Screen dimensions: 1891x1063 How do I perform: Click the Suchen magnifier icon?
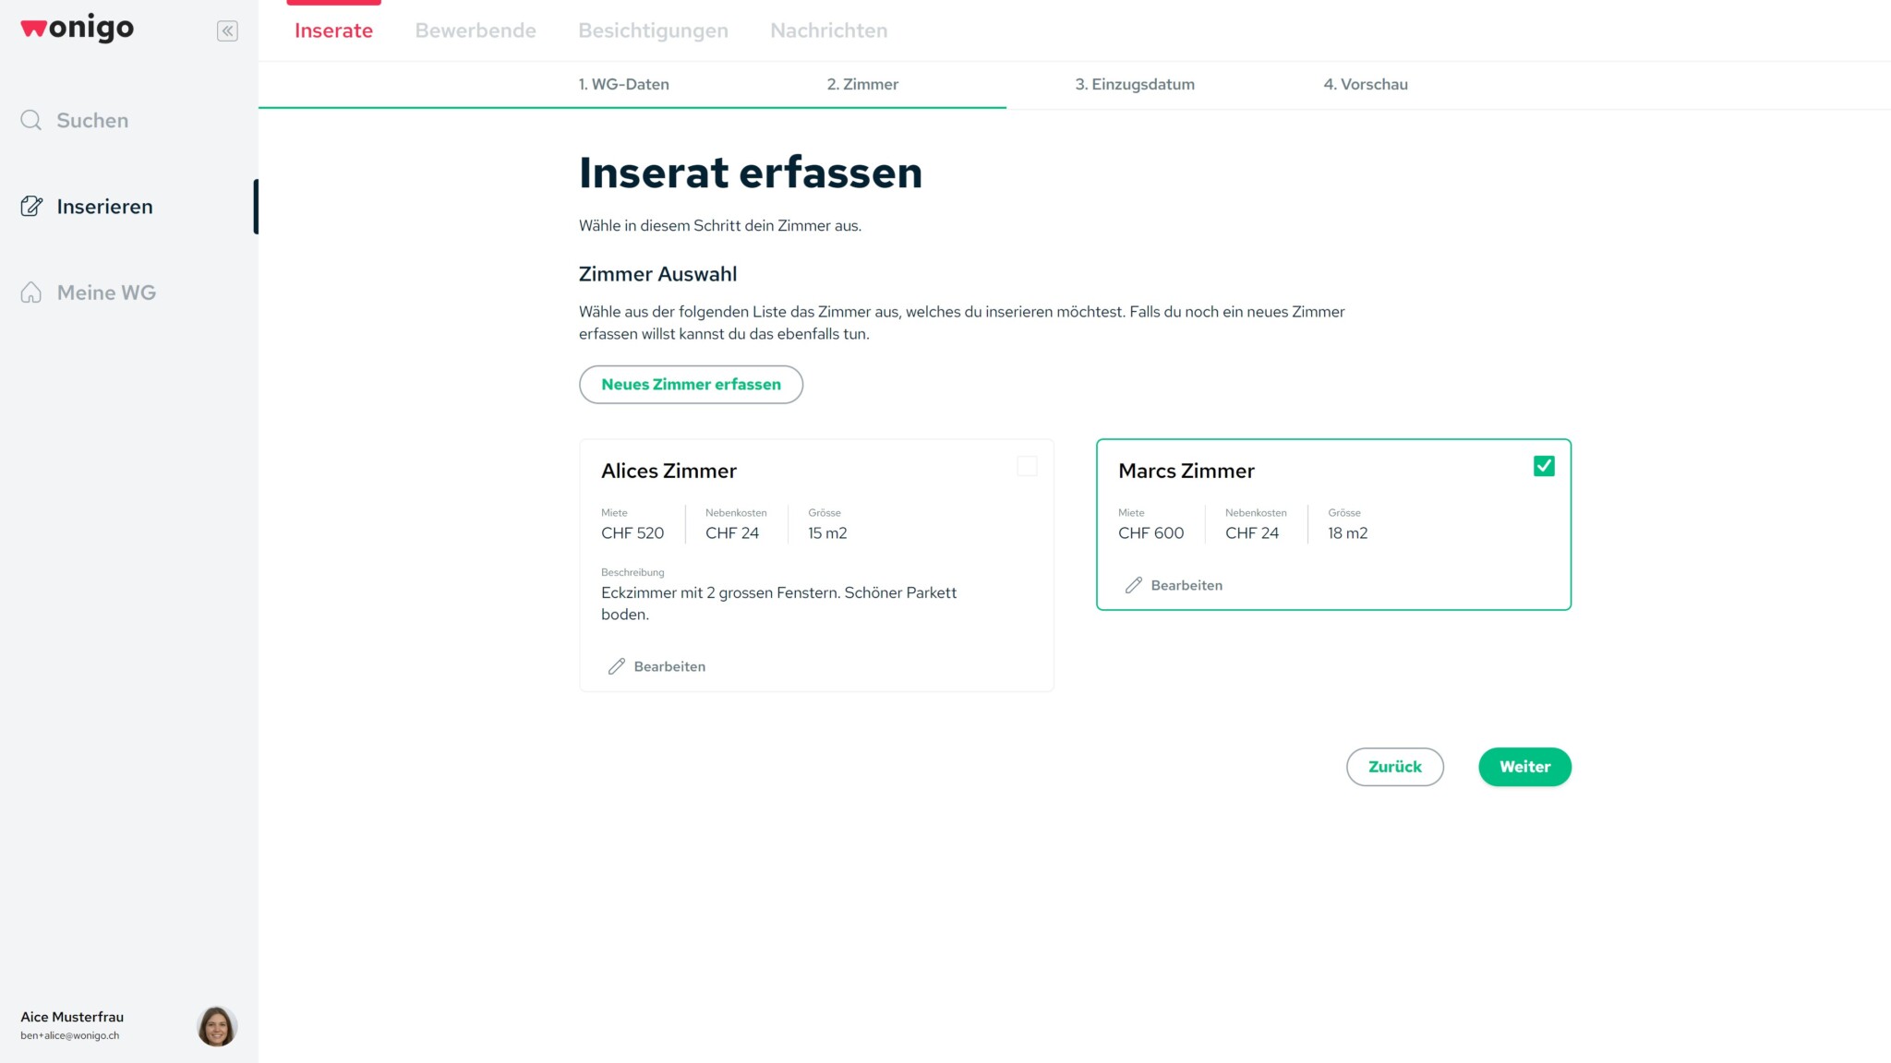click(31, 120)
